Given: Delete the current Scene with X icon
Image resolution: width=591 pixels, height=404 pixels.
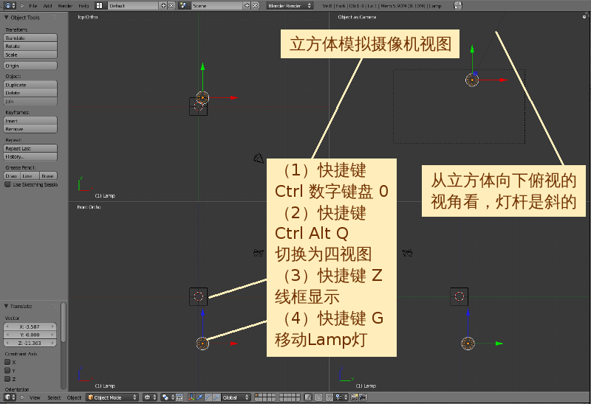Looking at the screenshot, I should [x=255, y=6].
